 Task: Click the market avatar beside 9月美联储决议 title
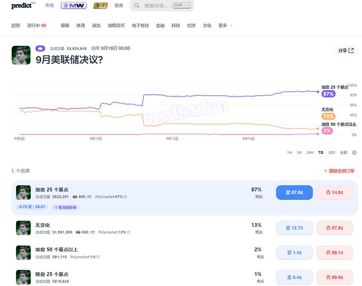coord(21,55)
